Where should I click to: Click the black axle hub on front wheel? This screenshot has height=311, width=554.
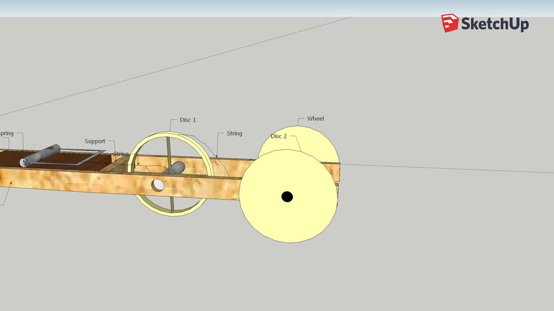tap(287, 197)
